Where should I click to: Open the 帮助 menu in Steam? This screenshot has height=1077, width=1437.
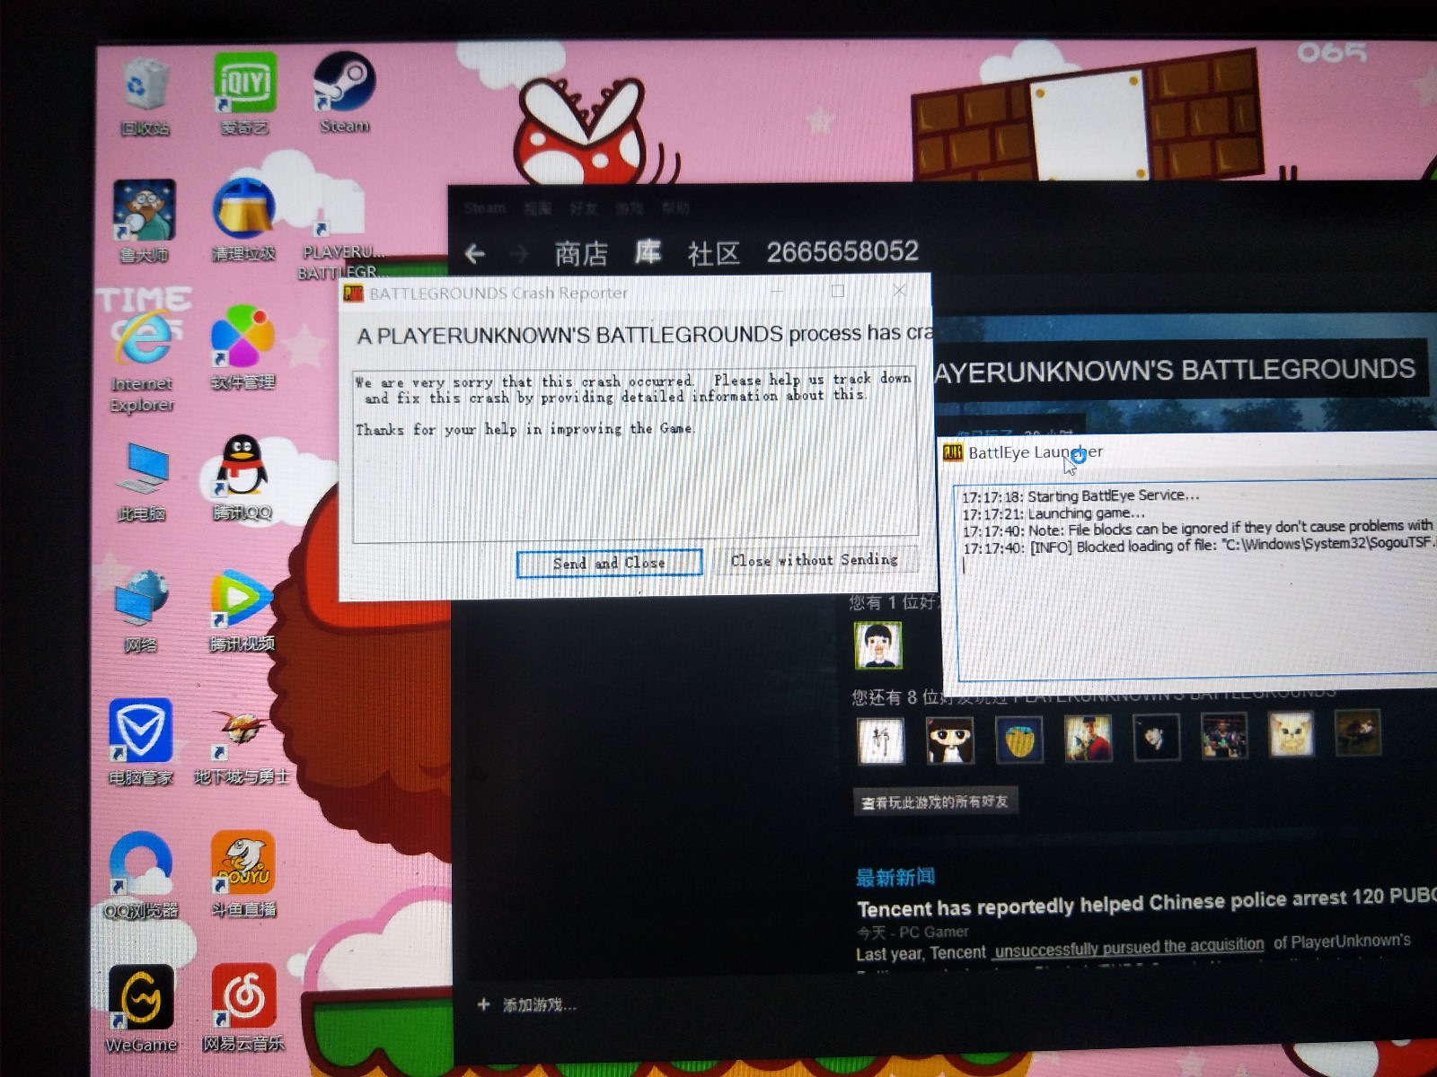pos(675,208)
